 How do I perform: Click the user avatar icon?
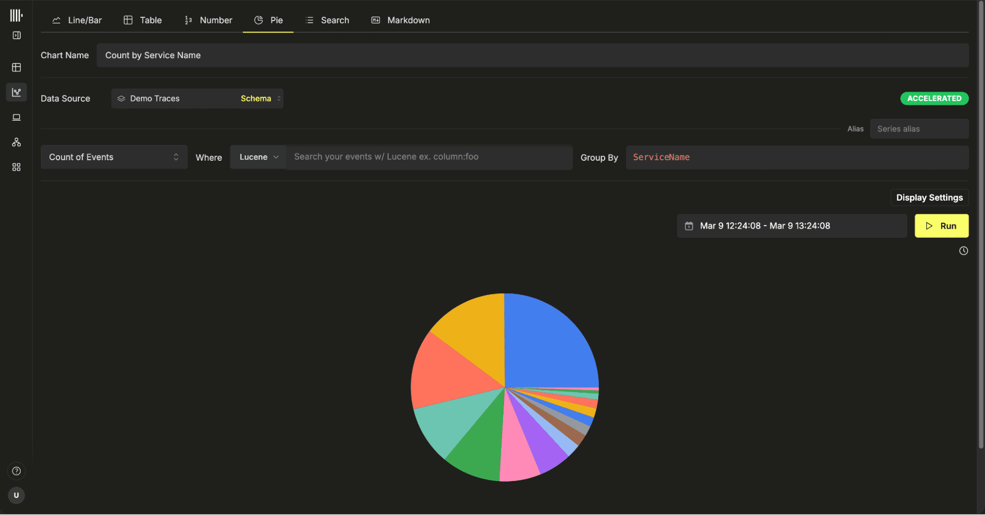[x=16, y=495]
